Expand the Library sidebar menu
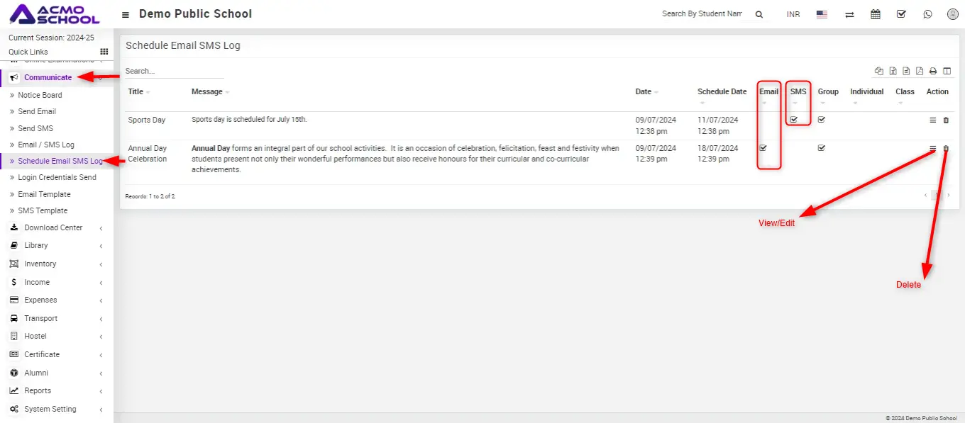Screen dimensions: 965x423 pyautogui.click(x=36, y=245)
